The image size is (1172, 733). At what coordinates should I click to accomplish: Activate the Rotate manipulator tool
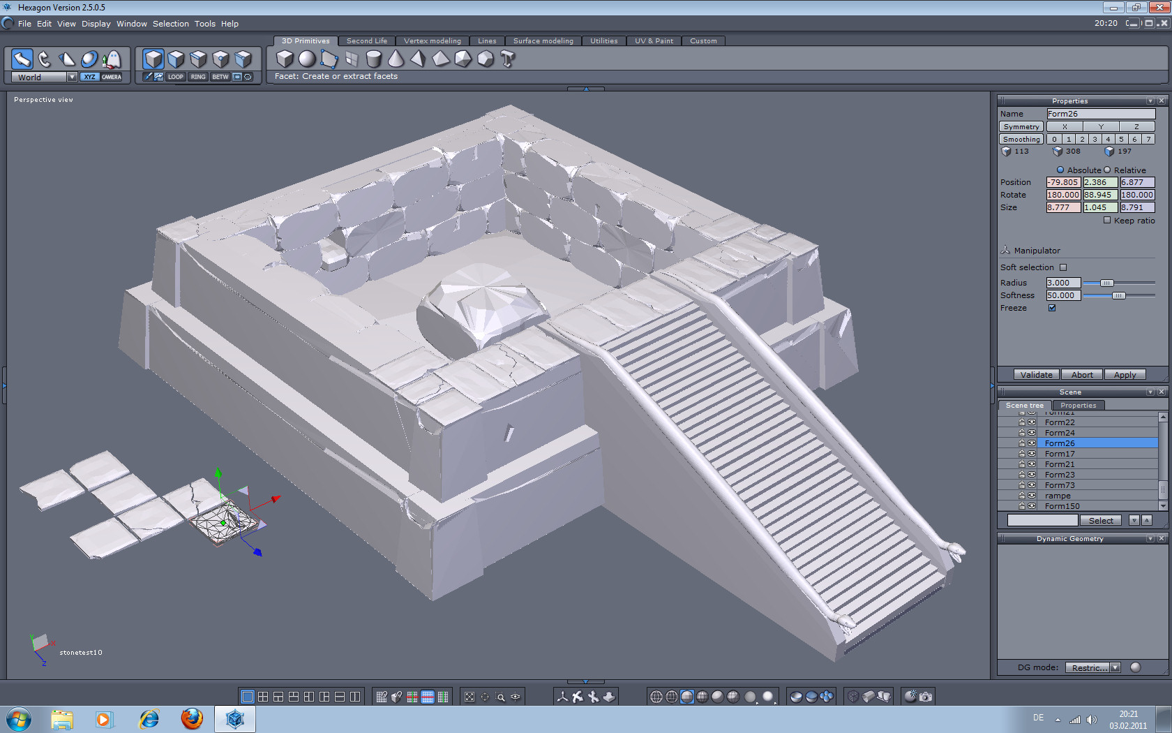[x=45, y=59]
